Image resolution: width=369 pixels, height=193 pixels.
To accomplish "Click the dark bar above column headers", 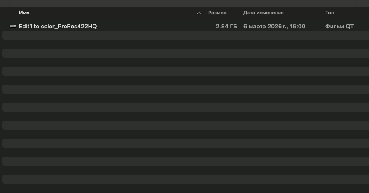I will pyautogui.click(x=181, y=3).
